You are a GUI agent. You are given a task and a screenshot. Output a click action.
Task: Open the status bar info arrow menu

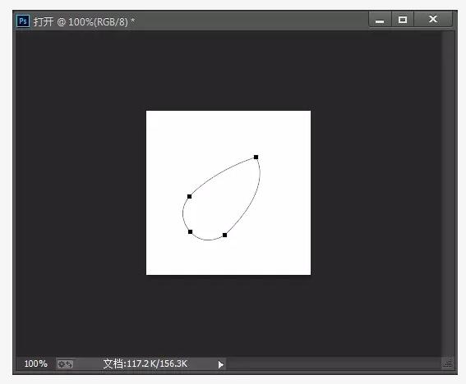220,364
